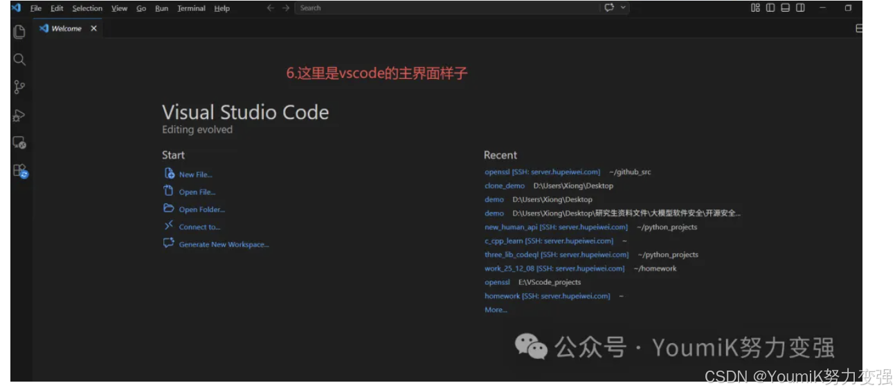
Task: Open the Terminal menu
Action: [x=191, y=8]
